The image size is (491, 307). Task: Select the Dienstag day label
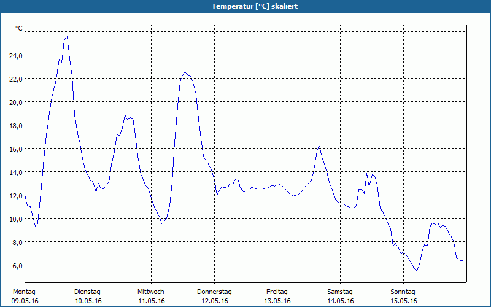[x=87, y=292]
